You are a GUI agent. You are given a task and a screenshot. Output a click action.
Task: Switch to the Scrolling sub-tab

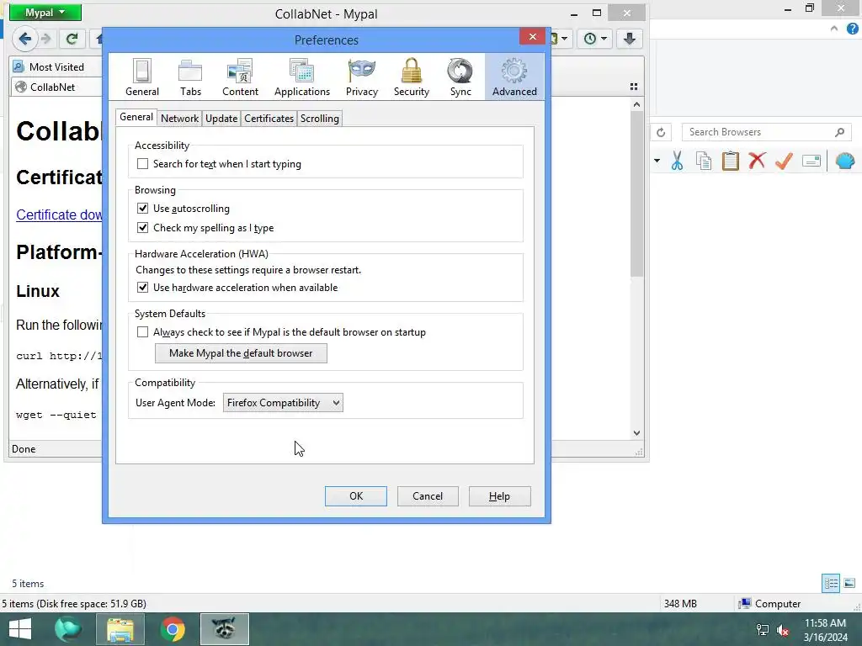tap(319, 119)
